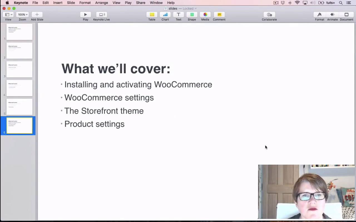Click the 'Product settings' bullet
This screenshot has width=356, height=222.
coord(94,124)
